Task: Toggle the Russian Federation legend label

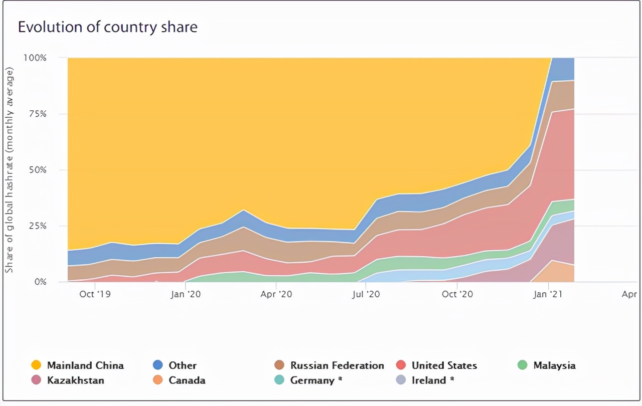Action: tap(337, 365)
